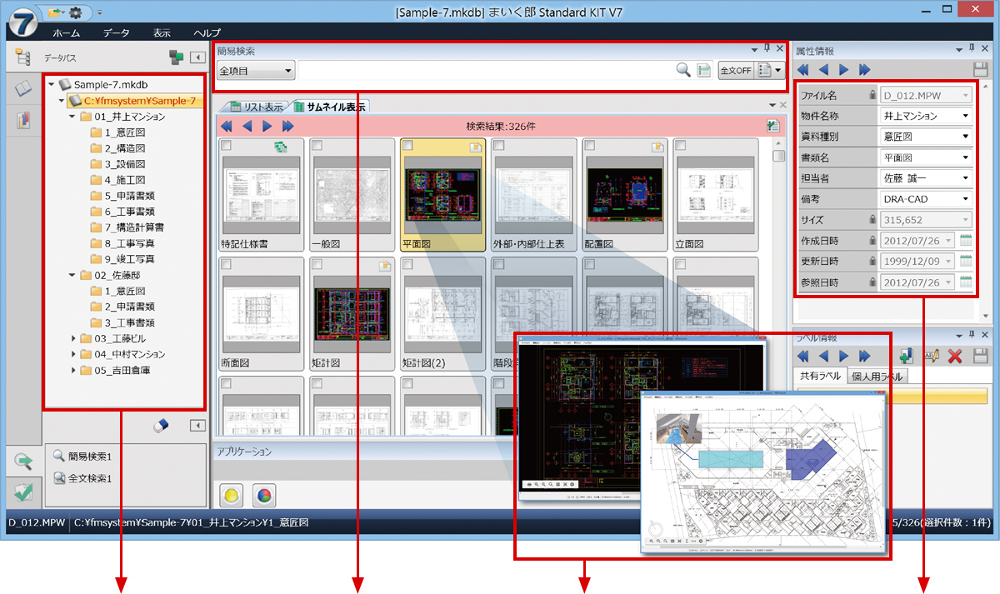
Task: Click the magnifier search icon in 簡易検索
Action: pos(683,71)
